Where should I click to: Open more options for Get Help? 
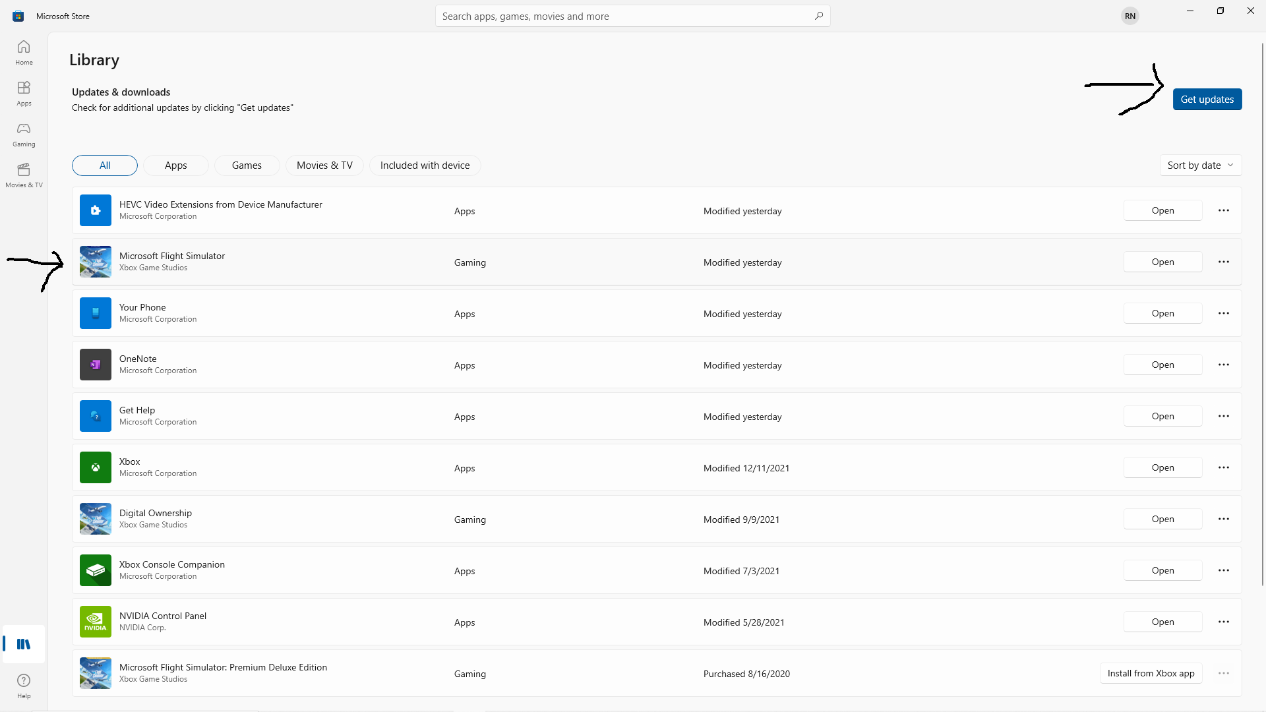(1224, 416)
